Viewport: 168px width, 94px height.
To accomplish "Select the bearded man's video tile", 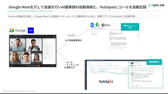I will pyautogui.click(x=18, y=44).
